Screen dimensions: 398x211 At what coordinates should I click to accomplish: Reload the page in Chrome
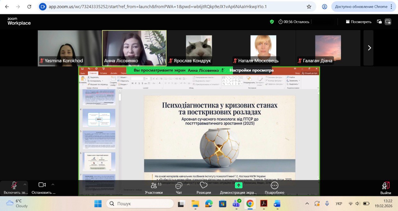(29, 7)
